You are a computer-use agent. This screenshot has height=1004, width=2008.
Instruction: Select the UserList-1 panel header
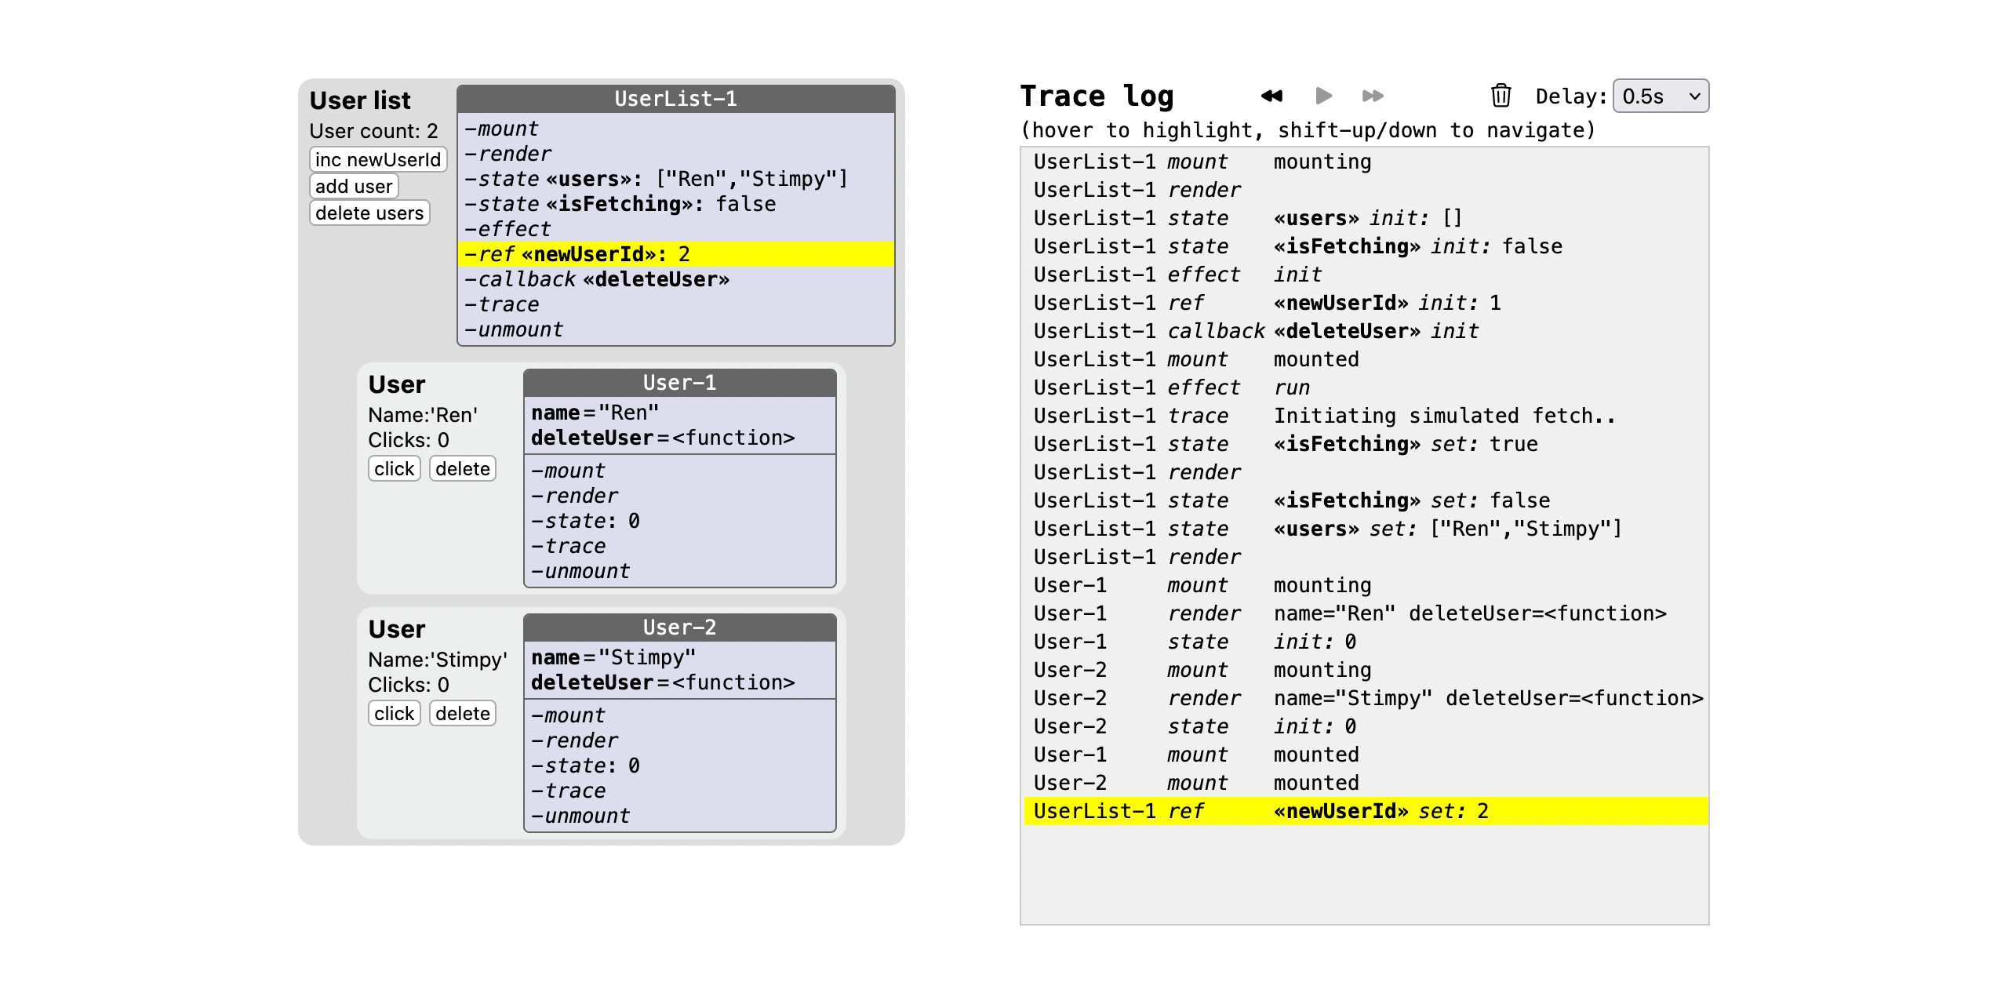click(x=675, y=99)
